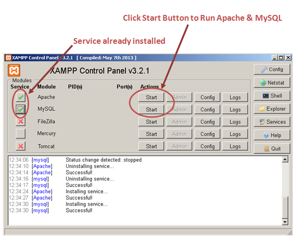Screen dimensions: 297x248
Task: Open Explorer
Action: pyautogui.click(x=272, y=109)
